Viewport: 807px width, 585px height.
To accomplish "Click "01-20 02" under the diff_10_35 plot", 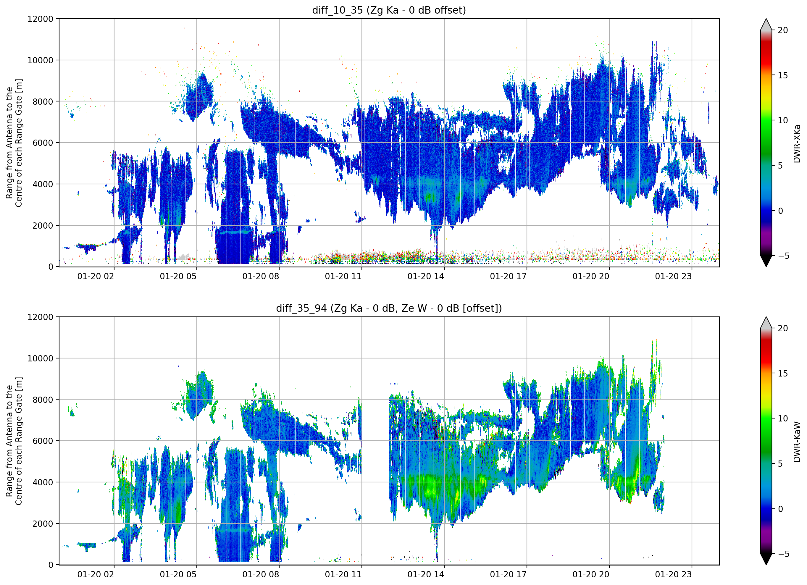I will click(x=96, y=277).
